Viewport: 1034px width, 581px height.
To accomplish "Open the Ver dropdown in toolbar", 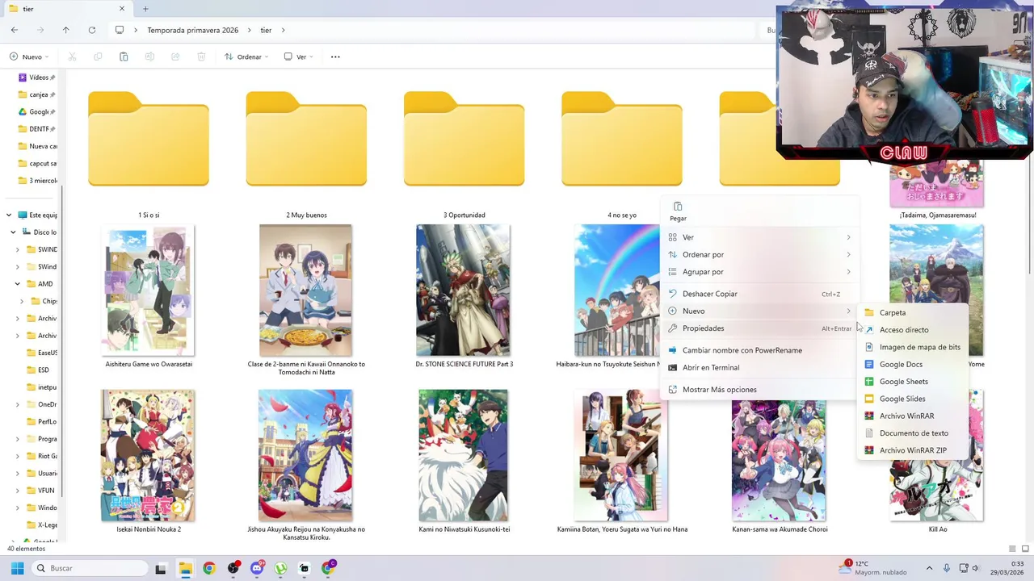I will tap(300, 56).
